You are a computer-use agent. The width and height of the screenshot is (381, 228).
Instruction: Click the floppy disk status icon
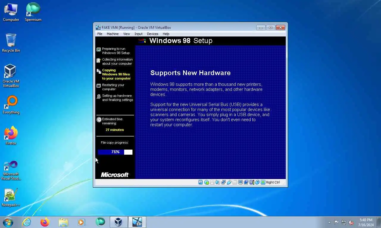(212, 182)
